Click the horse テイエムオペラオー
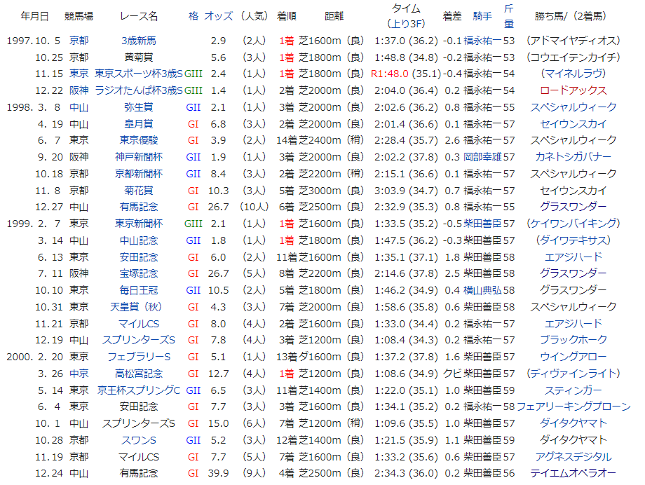Viewport: 645px width, 485px height. click(x=573, y=473)
